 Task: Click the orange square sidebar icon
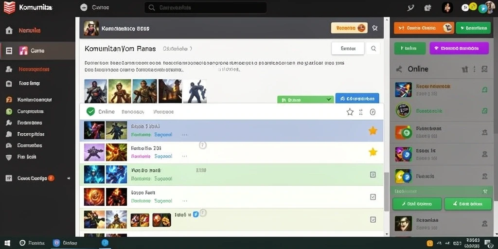pyautogui.click(x=9, y=100)
